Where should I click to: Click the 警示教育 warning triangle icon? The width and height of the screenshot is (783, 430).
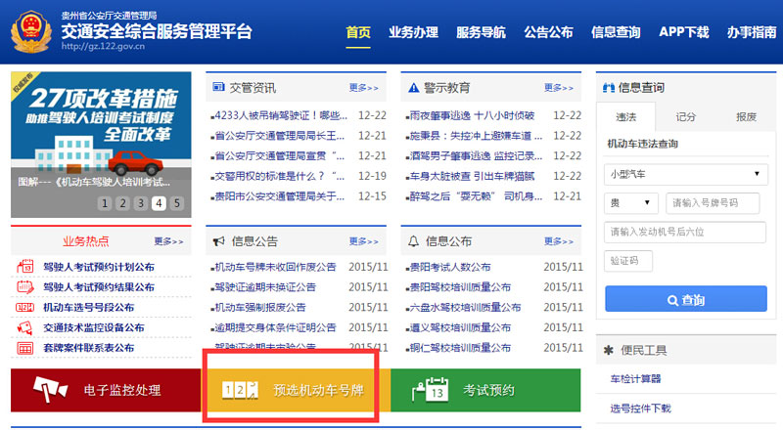413,88
